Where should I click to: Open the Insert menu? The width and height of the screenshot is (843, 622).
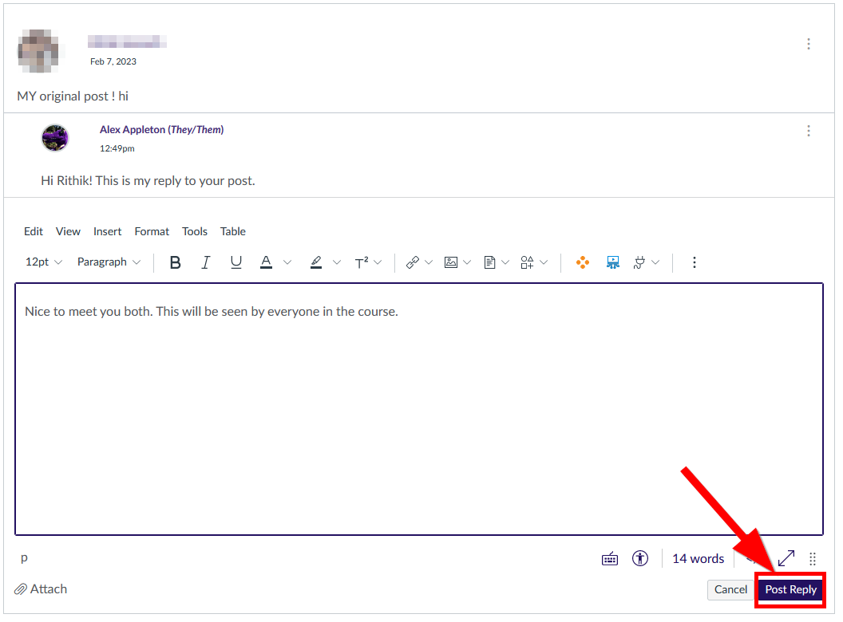[x=108, y=231]
